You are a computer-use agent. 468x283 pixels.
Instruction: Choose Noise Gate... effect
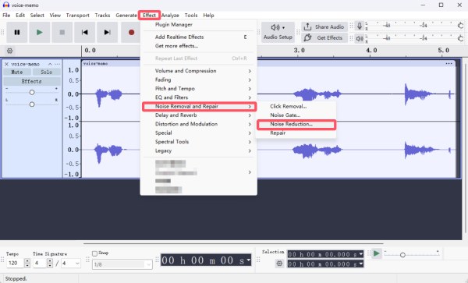pos(296,115)
